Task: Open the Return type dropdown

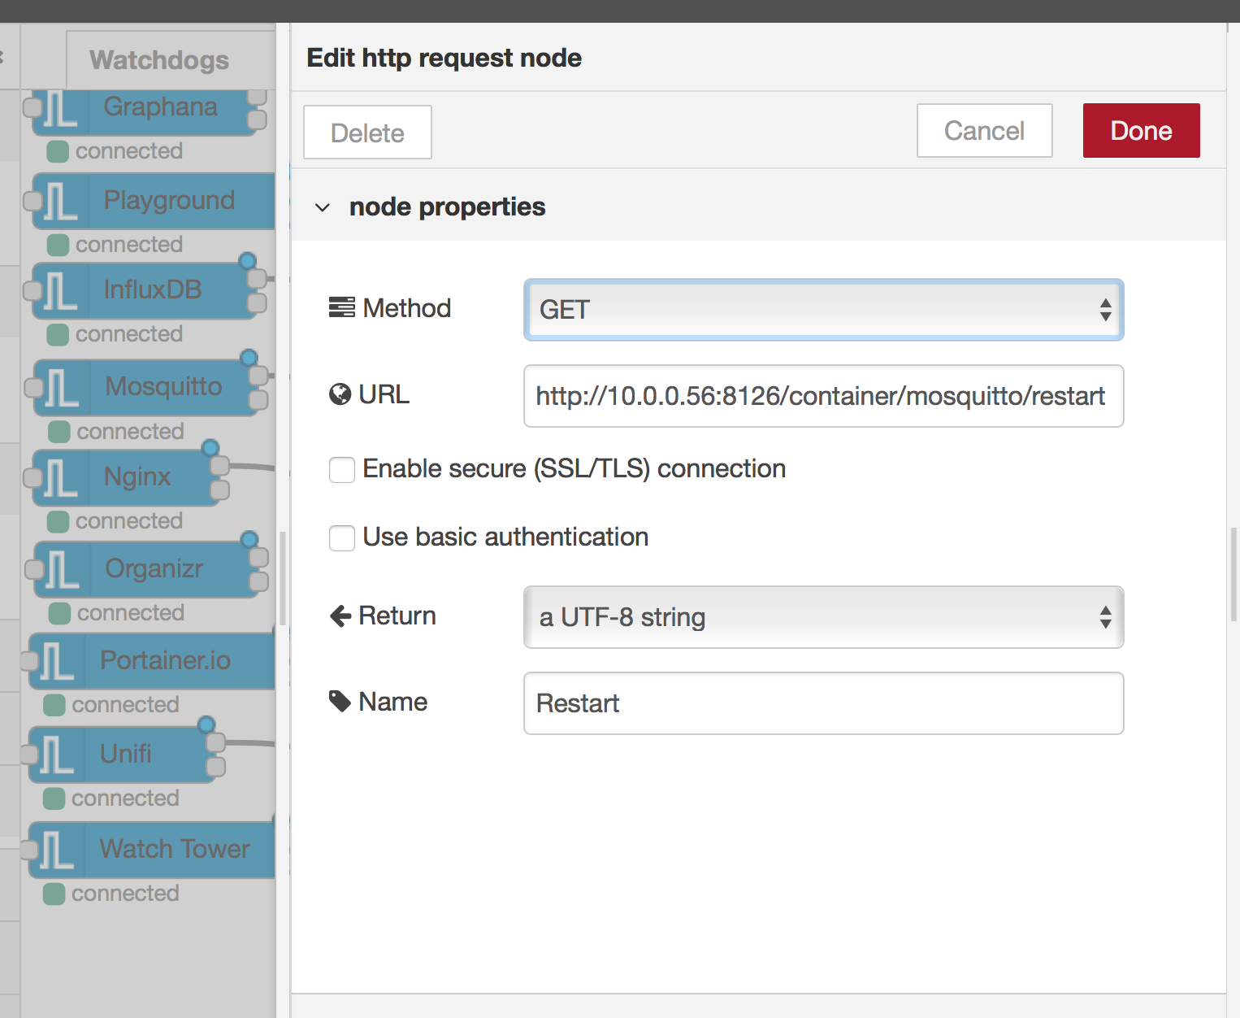Action: (x=823, y=617)
